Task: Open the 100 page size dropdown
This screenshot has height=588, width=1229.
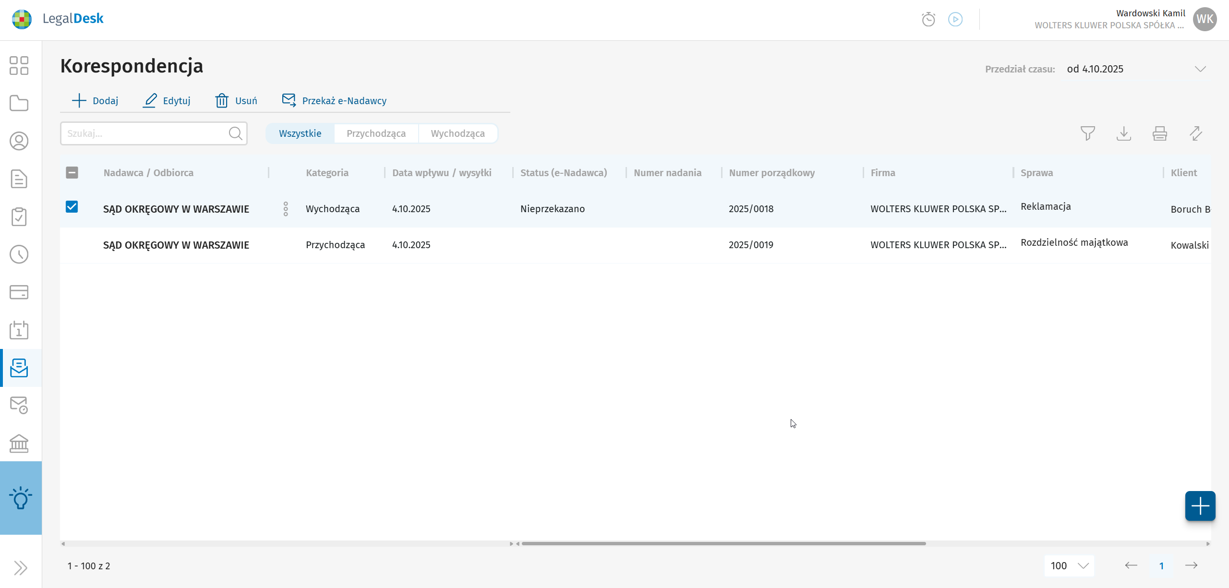Action: point(1069,566)
